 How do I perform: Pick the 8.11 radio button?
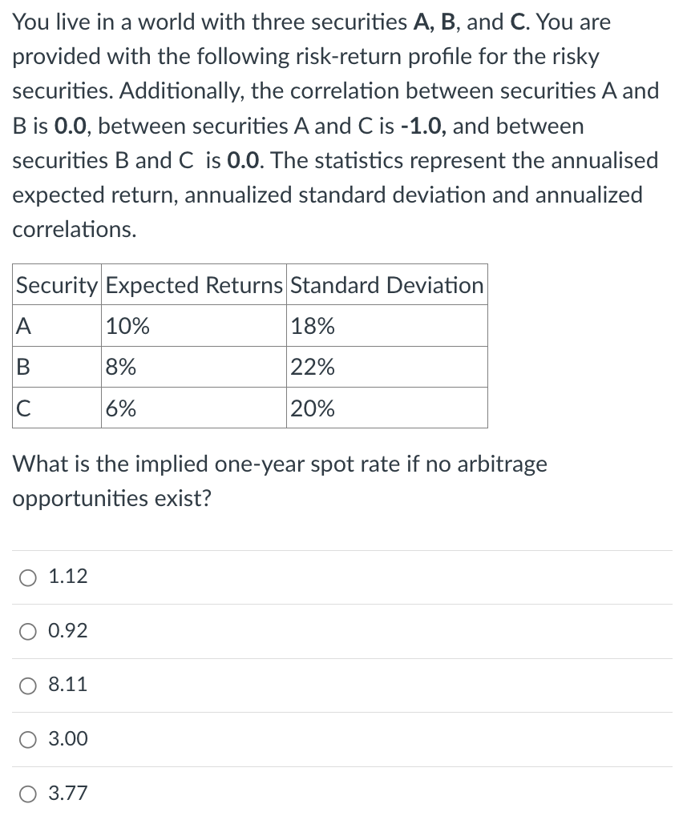click(29, 685)
